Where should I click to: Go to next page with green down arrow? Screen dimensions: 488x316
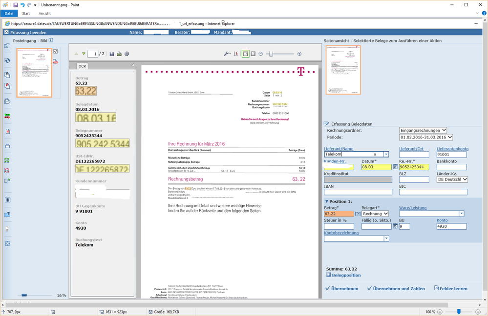pyautogui.click(x=84, y=54)
